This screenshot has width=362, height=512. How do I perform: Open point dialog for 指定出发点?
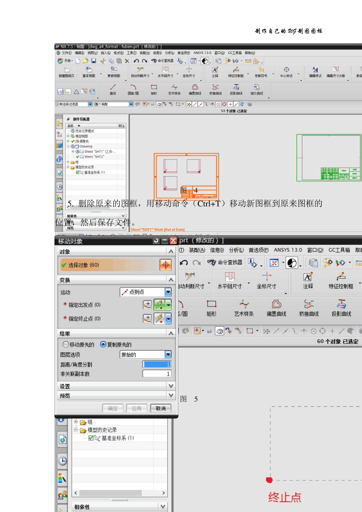[147, 305]
